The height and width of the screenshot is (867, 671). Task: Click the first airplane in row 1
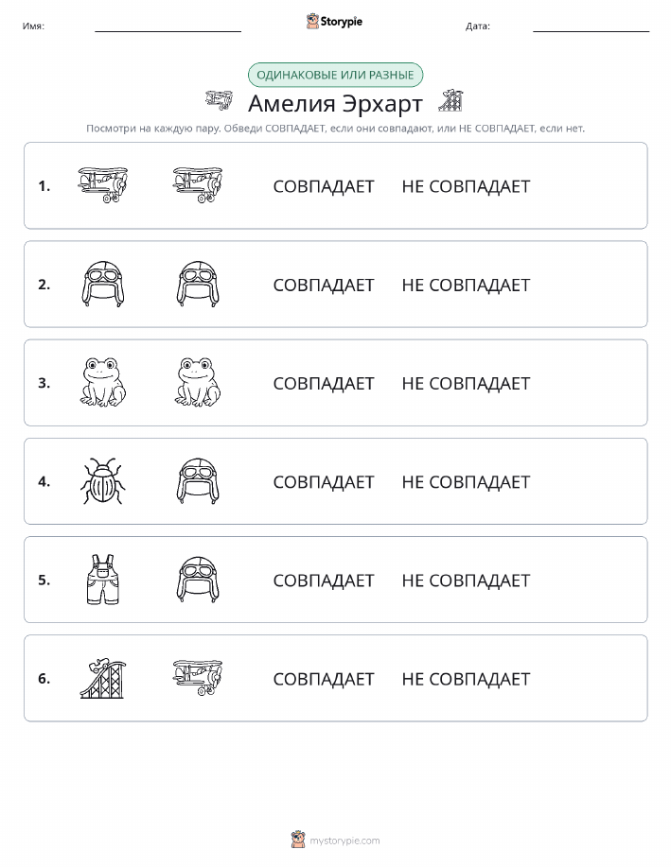pos(103,184)
